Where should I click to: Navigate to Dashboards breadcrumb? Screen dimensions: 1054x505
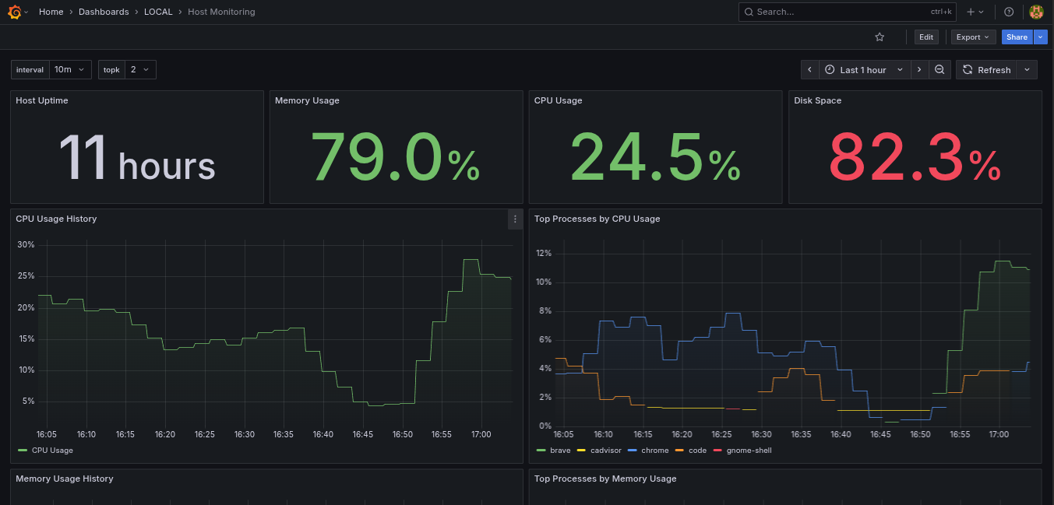click(x=104, y=12)
